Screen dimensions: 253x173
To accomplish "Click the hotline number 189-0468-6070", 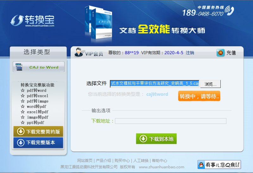I will tap(203, 13).
